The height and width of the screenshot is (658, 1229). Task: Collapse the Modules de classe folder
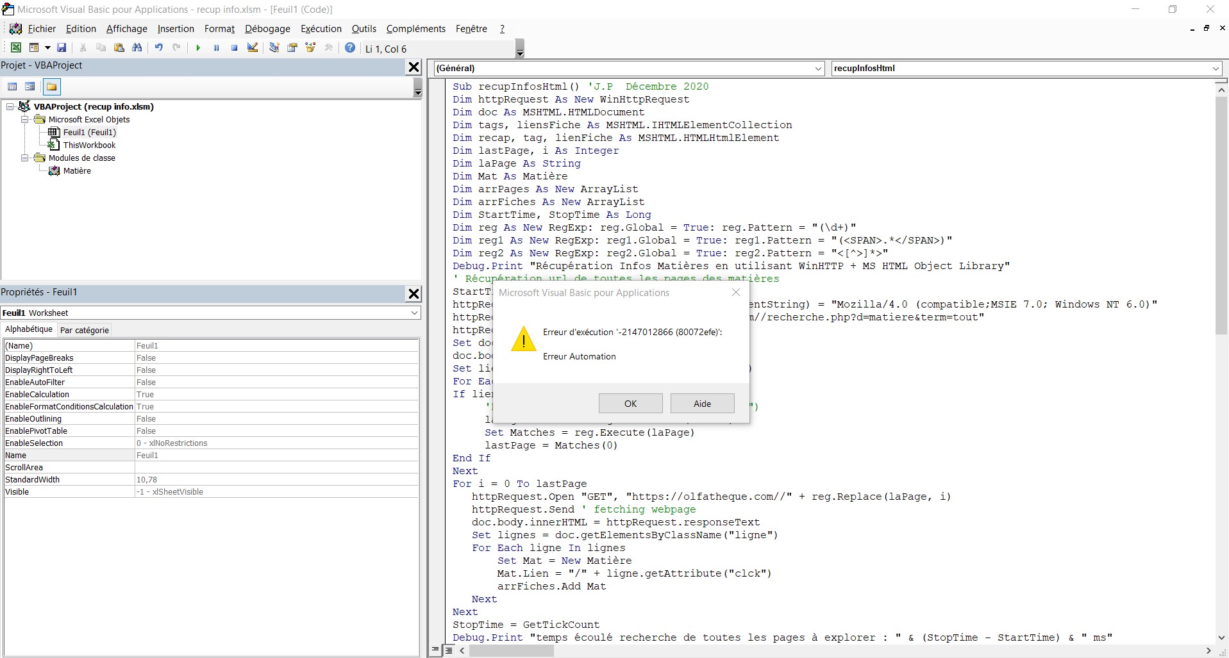pos(25,158)
